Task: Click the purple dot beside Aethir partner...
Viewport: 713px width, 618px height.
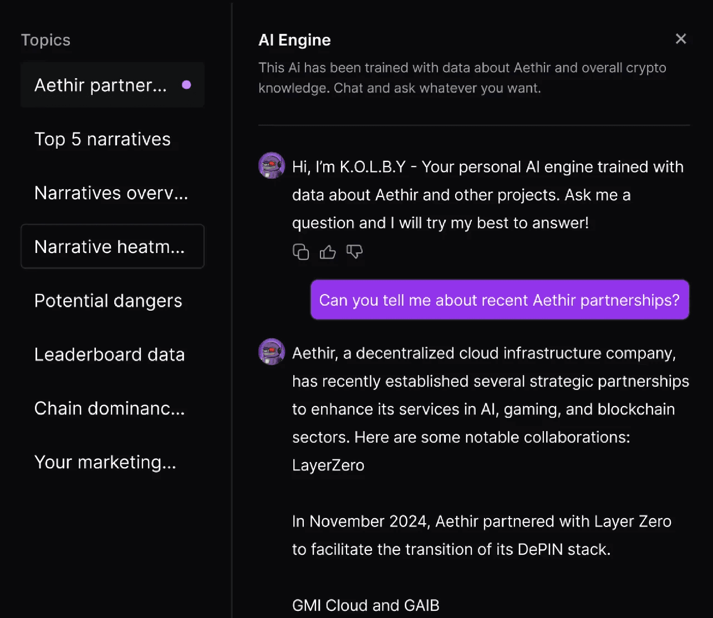Action: tap(186, 85)
